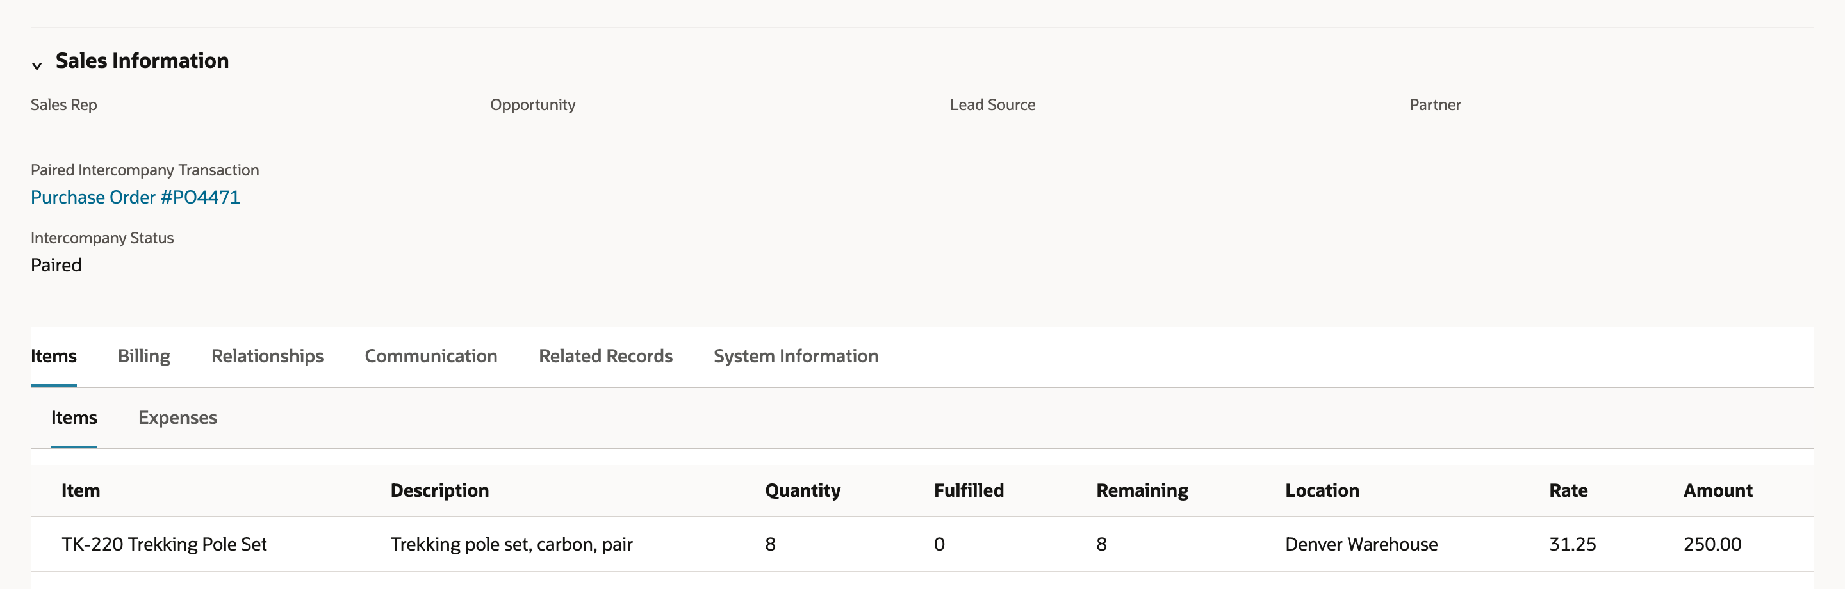Image resolution: width=1845 pixels, height=589 pixels.
Task: Click the 31.25 rate value
Action: point(1573,545)
